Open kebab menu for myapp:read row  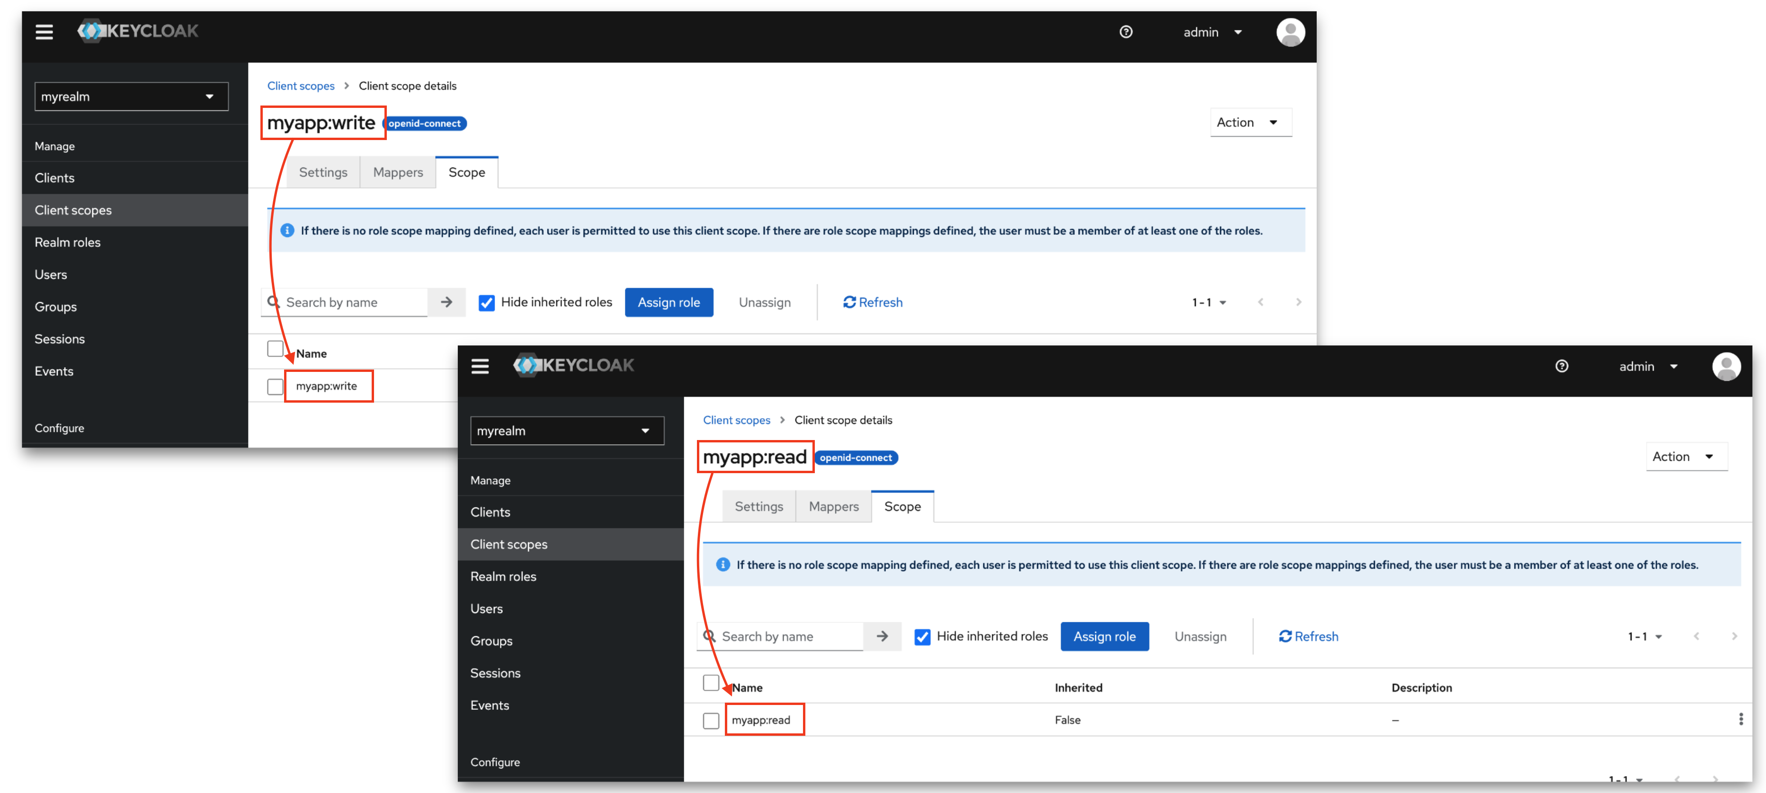(1740, 719)
